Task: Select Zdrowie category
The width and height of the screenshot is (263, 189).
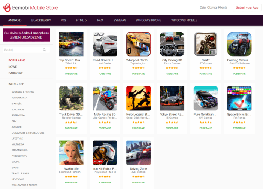Action: (16, 127)
